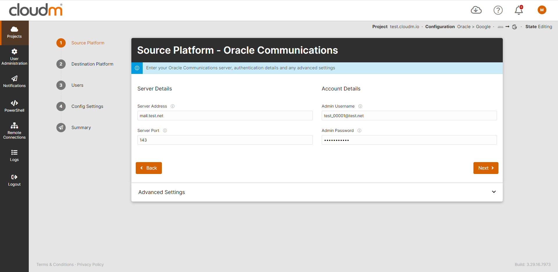Click Oracle > Google configuration text
The width and height of the screenshot is (558, 272).
point(474,27)
